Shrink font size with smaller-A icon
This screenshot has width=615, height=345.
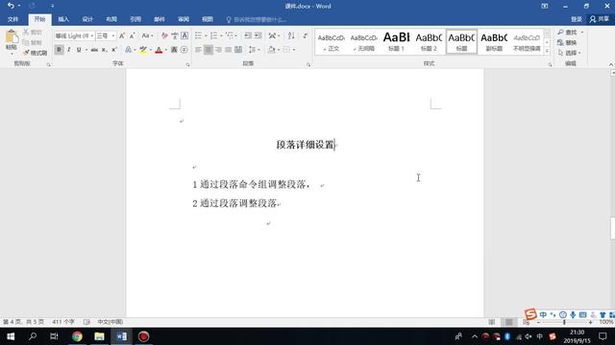point(133,36)
